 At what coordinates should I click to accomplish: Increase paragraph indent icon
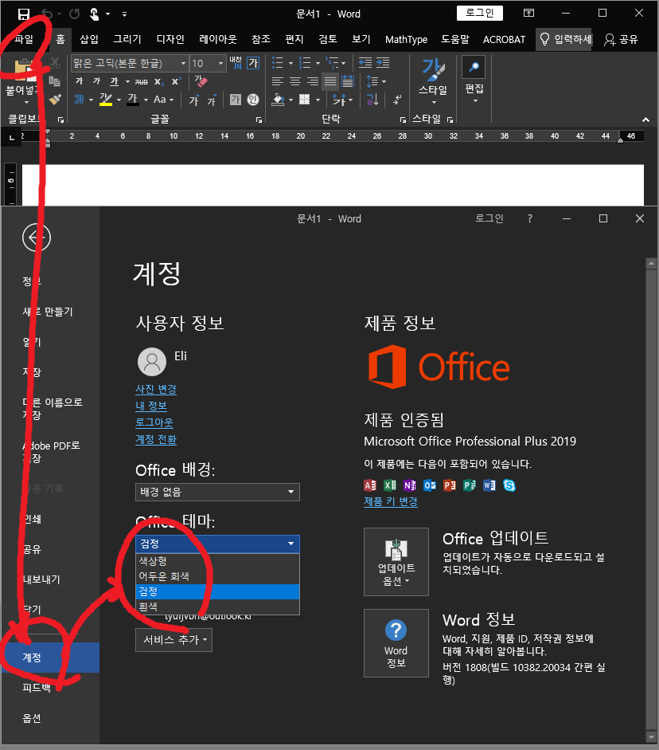[x=383, y=63]
